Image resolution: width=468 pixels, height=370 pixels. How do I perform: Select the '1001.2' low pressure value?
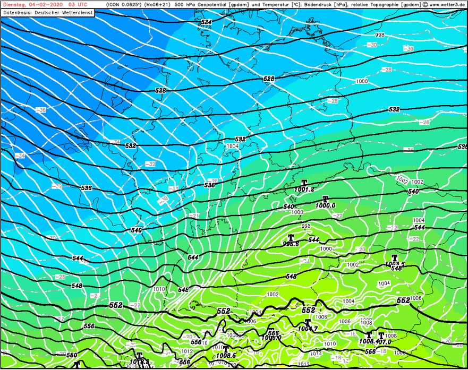(x=304, y=190)
